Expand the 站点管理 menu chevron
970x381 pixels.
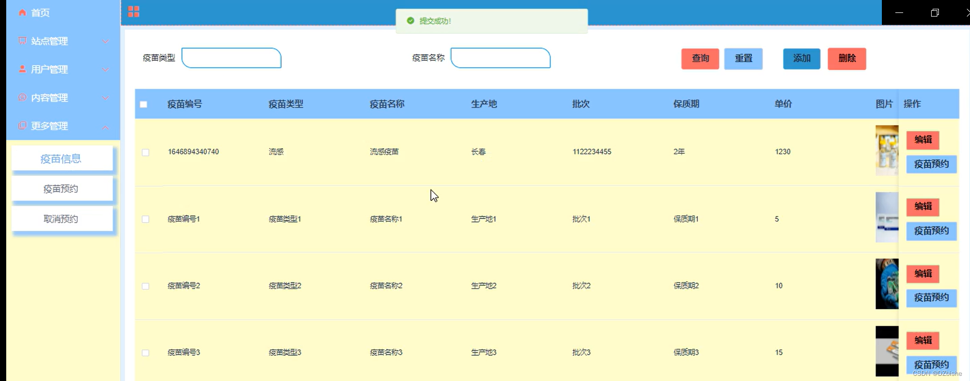(106, 41)
